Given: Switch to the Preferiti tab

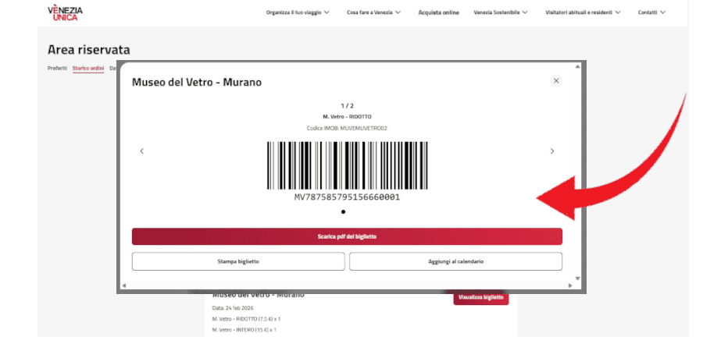Looking at the screenshot, I should click(57, 69).
